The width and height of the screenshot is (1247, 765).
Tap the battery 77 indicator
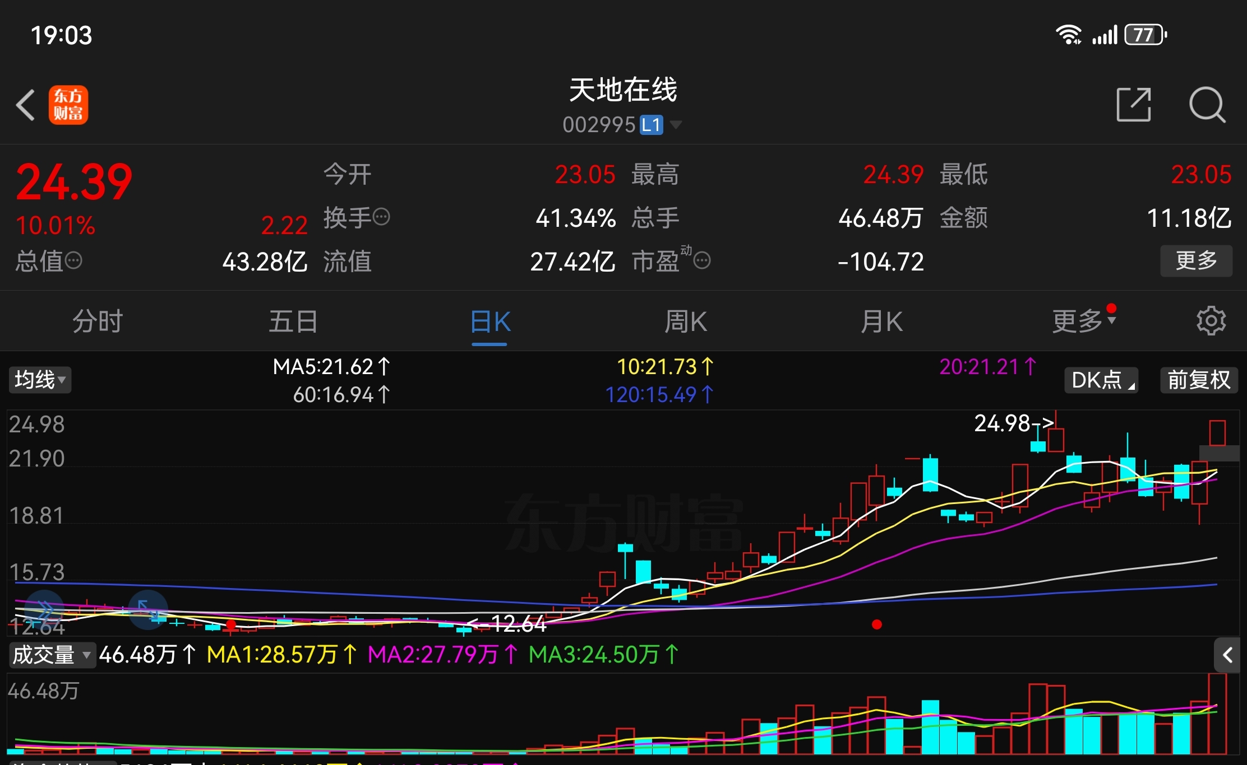[1146, 35]
